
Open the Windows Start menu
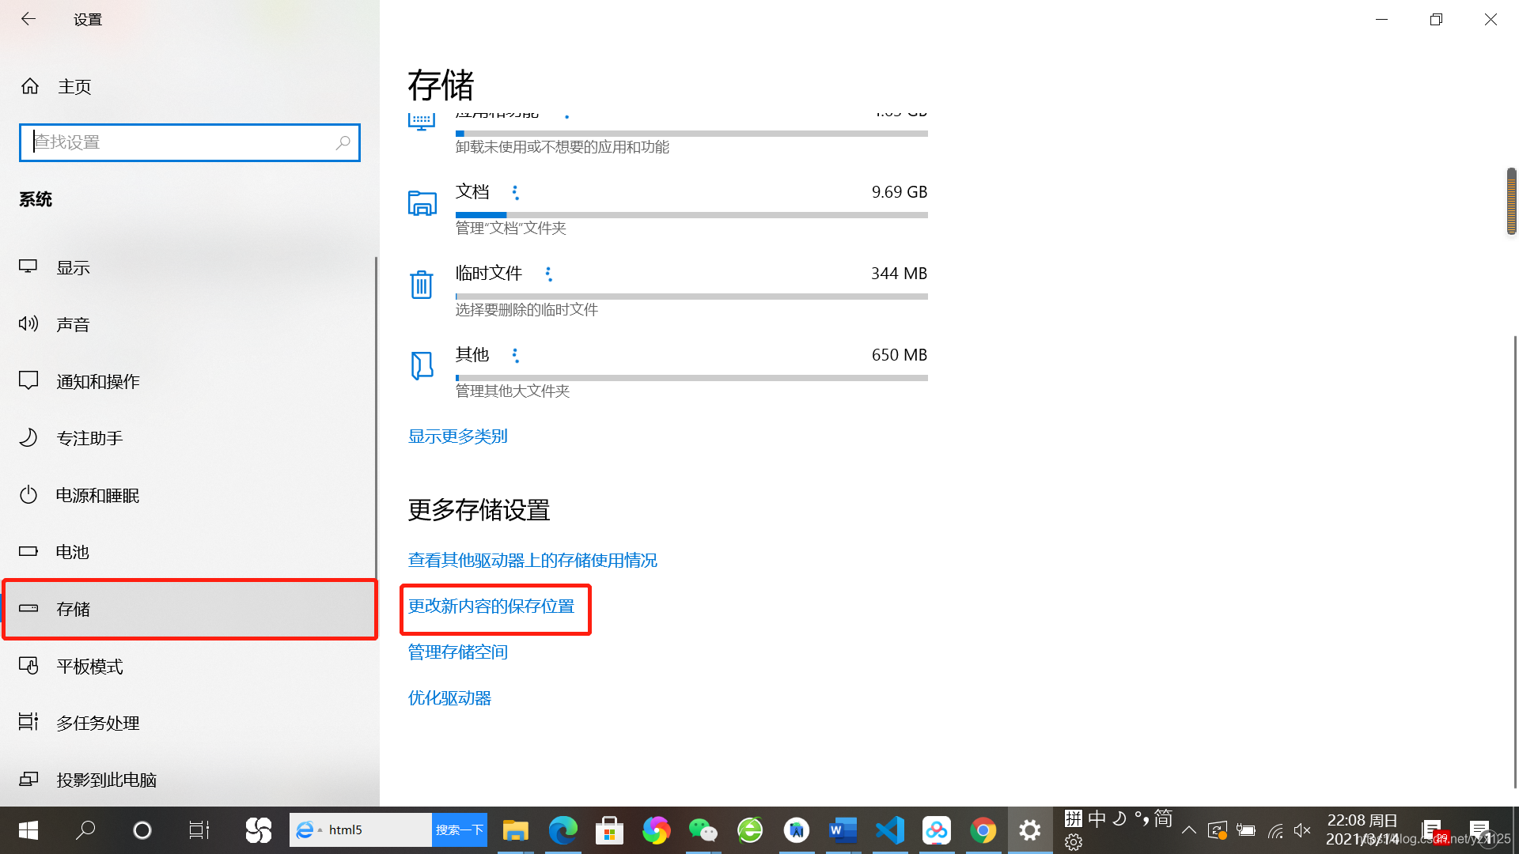click(x=28, y=830)
